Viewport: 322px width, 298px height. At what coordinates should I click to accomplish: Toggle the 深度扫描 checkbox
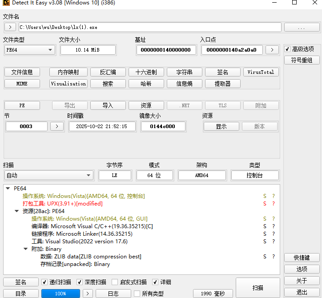(80, 282)
